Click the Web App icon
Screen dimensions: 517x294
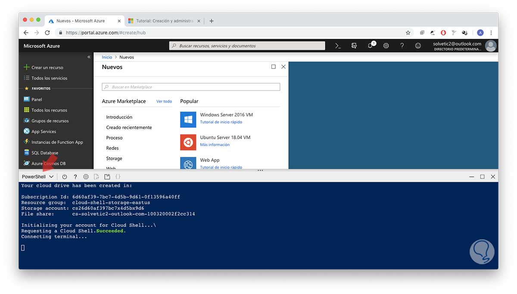point(188,163)
